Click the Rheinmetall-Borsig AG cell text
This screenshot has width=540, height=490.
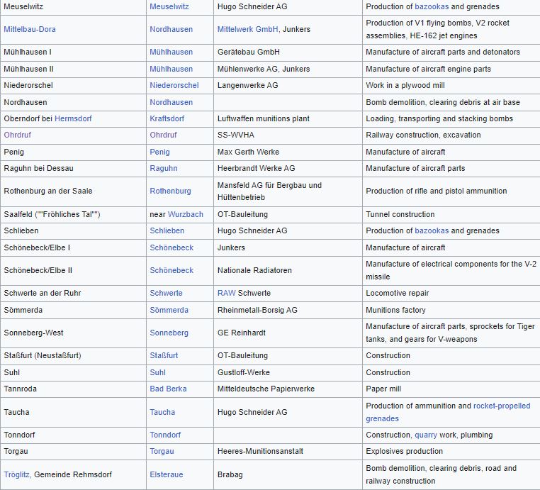click(257, 310)
